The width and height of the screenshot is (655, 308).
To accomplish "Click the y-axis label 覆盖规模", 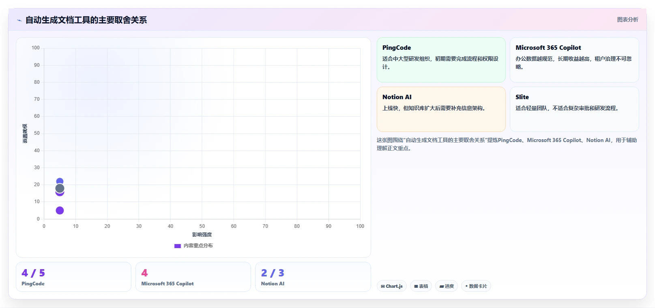I will click(x=25, y=134).
